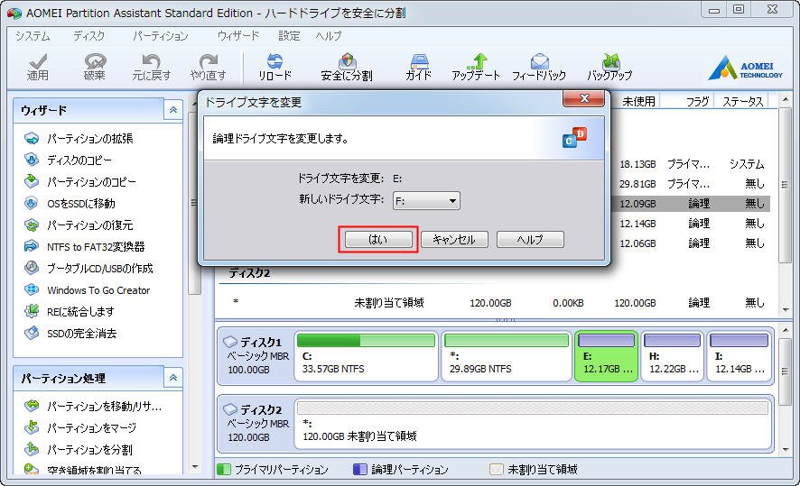Select the パーティションをマージ operation
This screenshot has width=800, height=486.
80,428
